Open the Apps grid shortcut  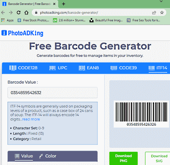point(7,20)
